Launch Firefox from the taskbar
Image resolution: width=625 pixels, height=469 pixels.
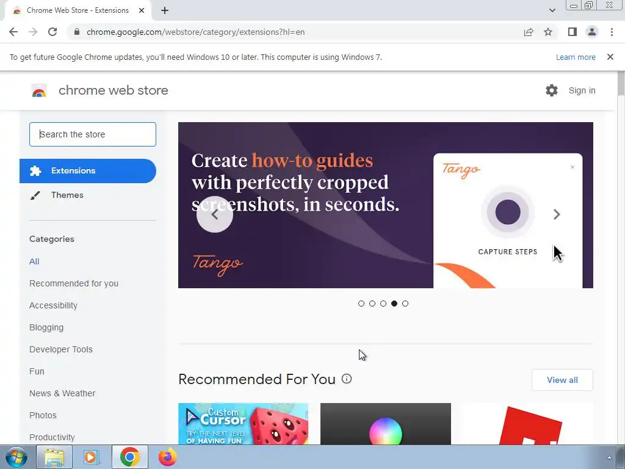(x=168, y=457)
